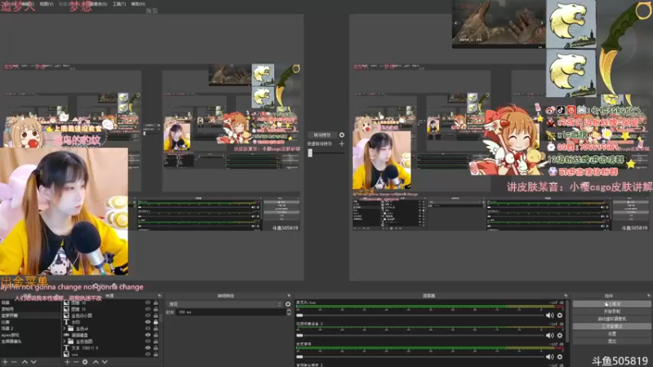
Task: Open 设置 settings button
Action: (x=611, y=334)
